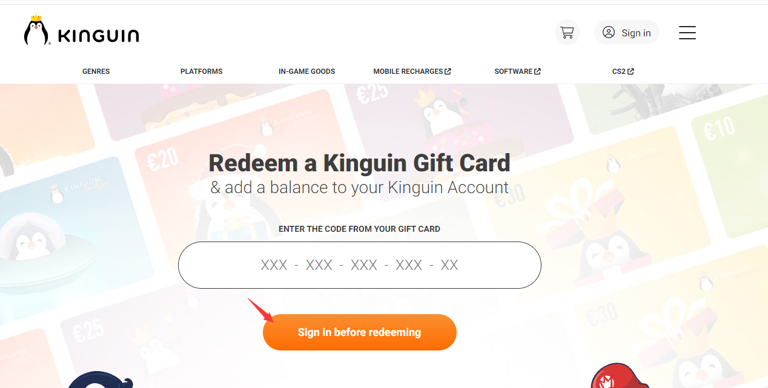Image resolution: width=768 pixels, height=388 pixels.
Task: Click the Sign in button in header
Action: [x=627, y=33]
